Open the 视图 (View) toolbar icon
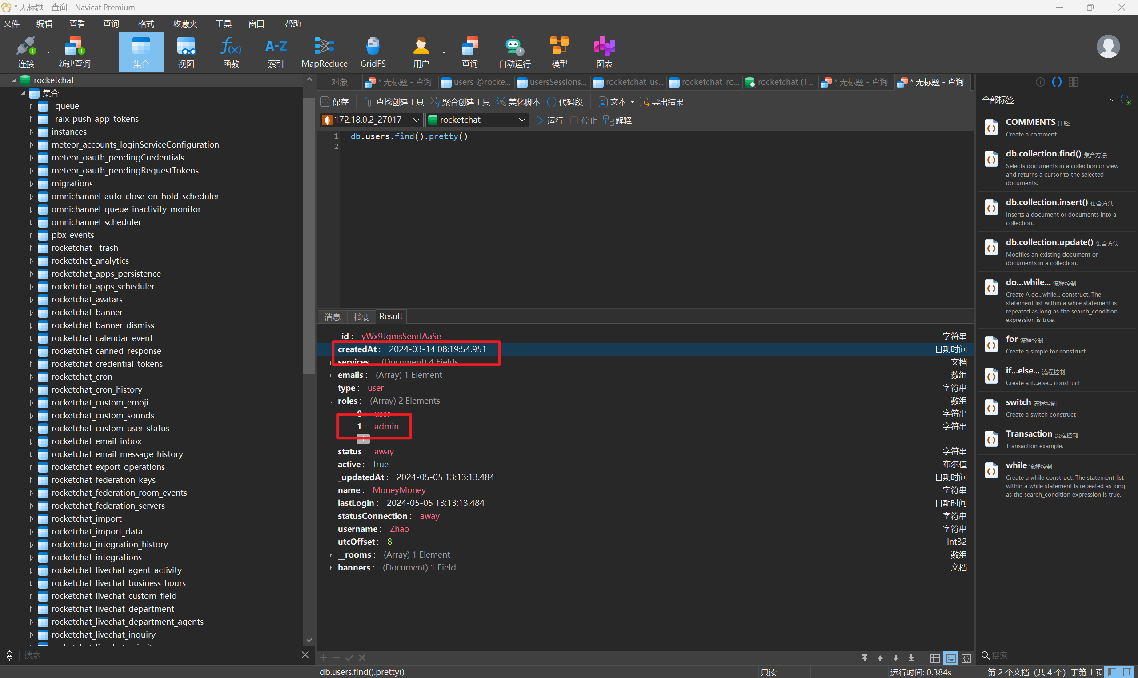This screenshot has width=1138, height=678. (x=186, y=52)
